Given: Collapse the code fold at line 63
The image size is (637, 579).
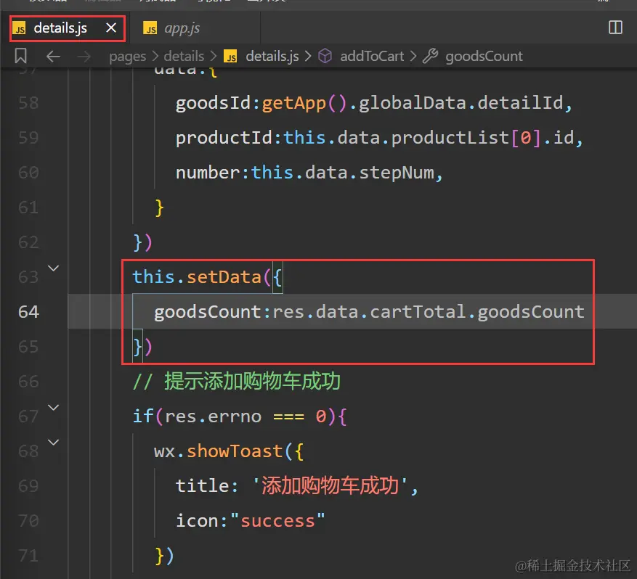Looking at the screenshot, I should [x=53, y=268].
